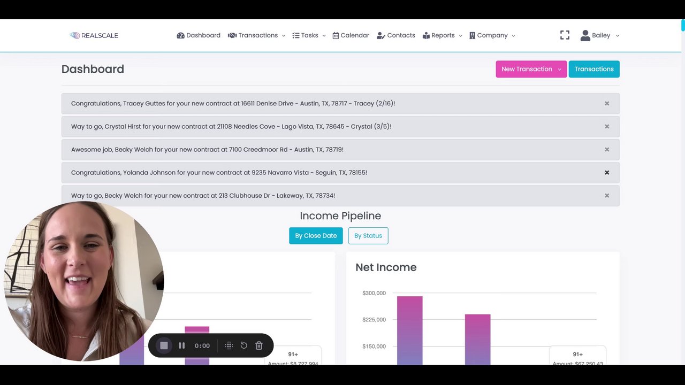Click the Dashboard gauge icon

(181, 35)
